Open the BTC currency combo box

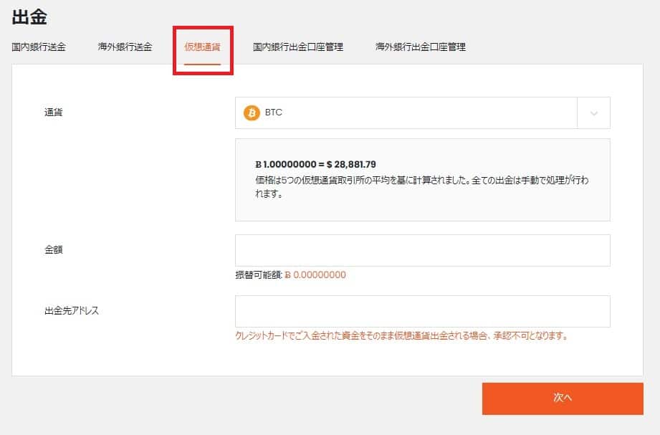423,113
